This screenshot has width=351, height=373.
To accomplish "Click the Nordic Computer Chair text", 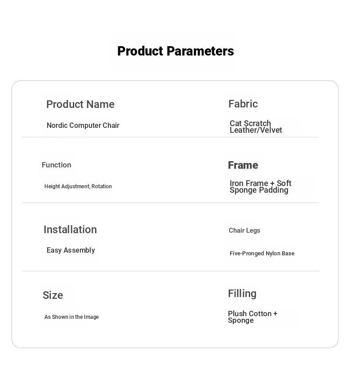I will (83, 125).
